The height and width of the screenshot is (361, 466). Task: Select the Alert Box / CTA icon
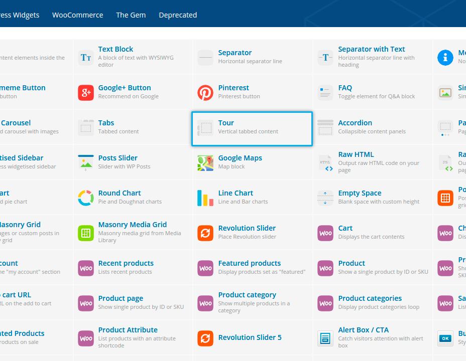(325, 338)
